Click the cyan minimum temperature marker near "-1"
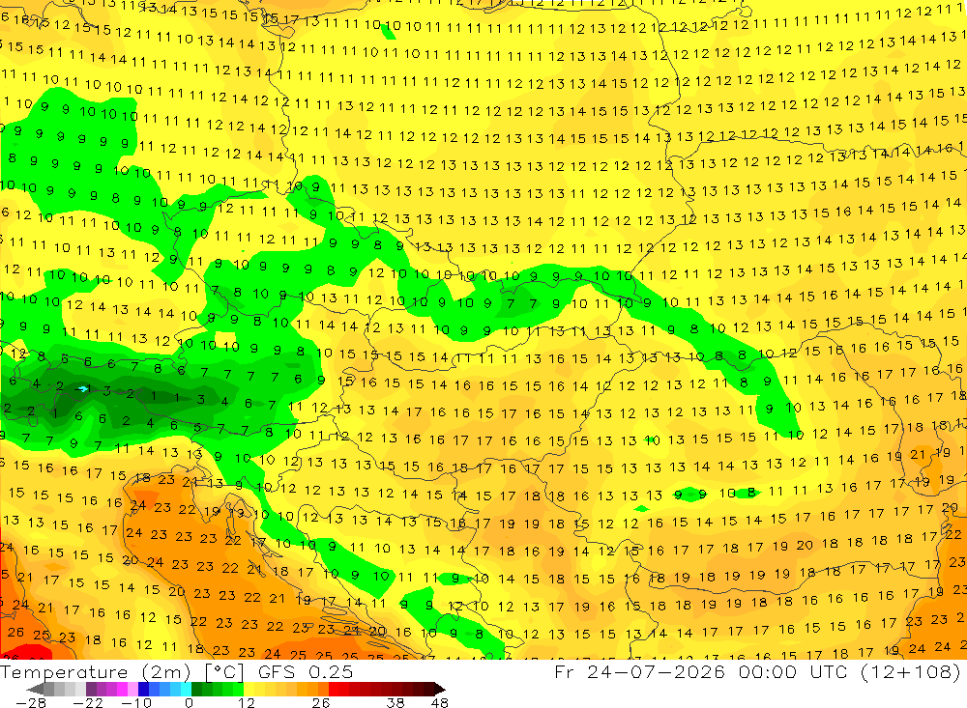The height and width of the screenshot is (708, 967). pyautogui.click(x=82, y=389)
